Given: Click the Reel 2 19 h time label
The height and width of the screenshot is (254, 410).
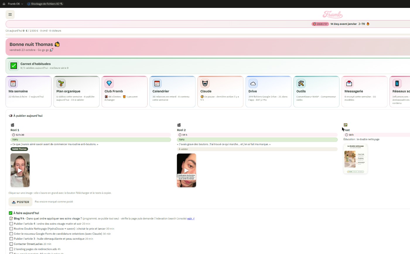Looking at the screenshot, I should (x=257, y=135).
